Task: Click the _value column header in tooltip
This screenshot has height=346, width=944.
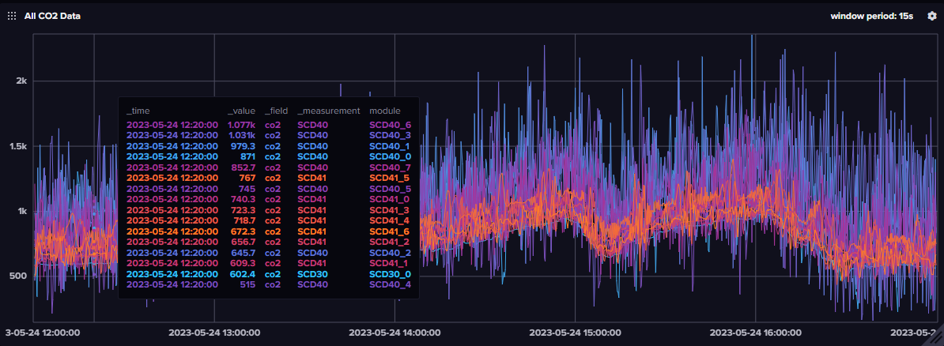Action: tap(242, 111)
